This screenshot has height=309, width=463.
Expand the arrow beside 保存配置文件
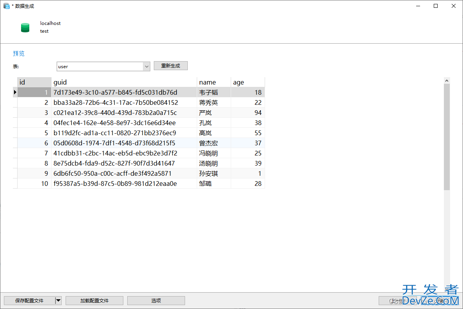click(59, 300)
